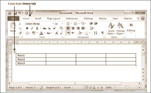This screenshot has width=151, height=93.
Task: Expand the Editing group dropdown
Action: (131, 33)
